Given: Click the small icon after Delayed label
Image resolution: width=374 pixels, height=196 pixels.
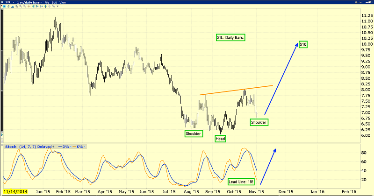Looking at the screenshot, I should (x=53, y=147).
